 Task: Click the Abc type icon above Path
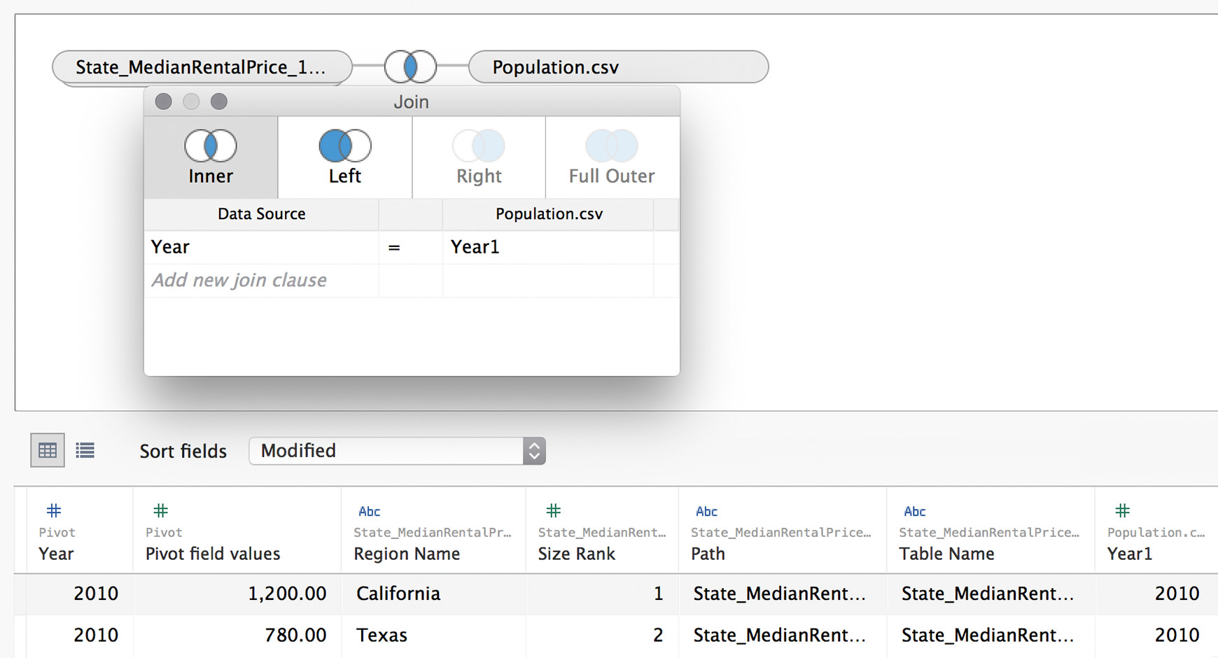pos(706,512)
